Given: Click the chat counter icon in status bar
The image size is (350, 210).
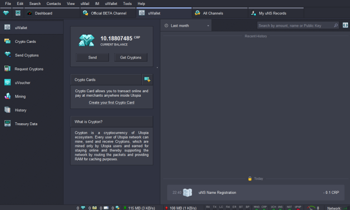Looking at the screenshot, I should coord(117,208).
